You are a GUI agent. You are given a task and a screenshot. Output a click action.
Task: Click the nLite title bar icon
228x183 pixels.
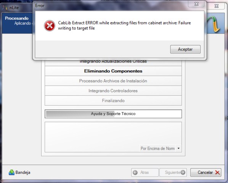(x=5, y=8)
